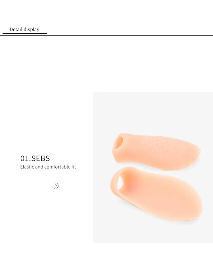Click the word Detail in the header
Viewport: 213px width, 265px height.
tap(16, 29)
